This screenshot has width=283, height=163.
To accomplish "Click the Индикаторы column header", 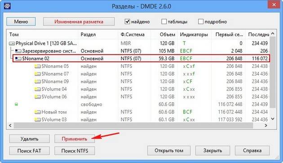I will [194, 34].
